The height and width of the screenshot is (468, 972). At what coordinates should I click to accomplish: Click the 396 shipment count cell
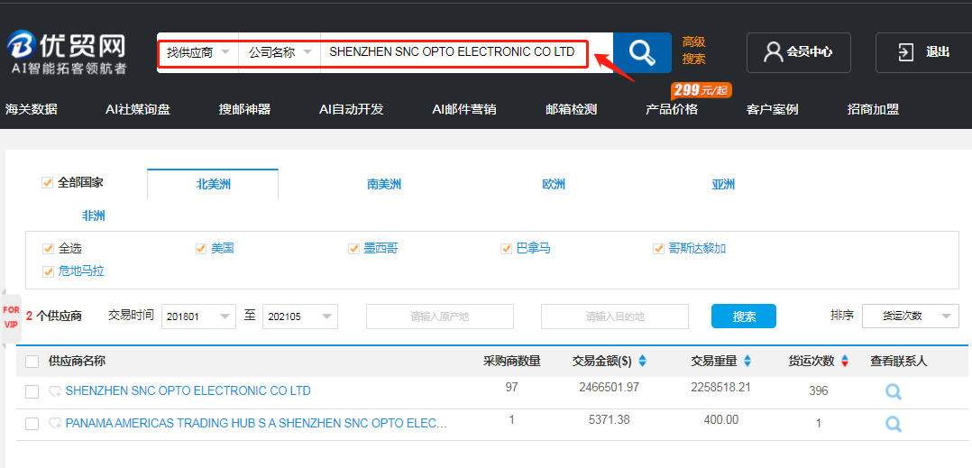pyautogui.click(x=819, y=391)
